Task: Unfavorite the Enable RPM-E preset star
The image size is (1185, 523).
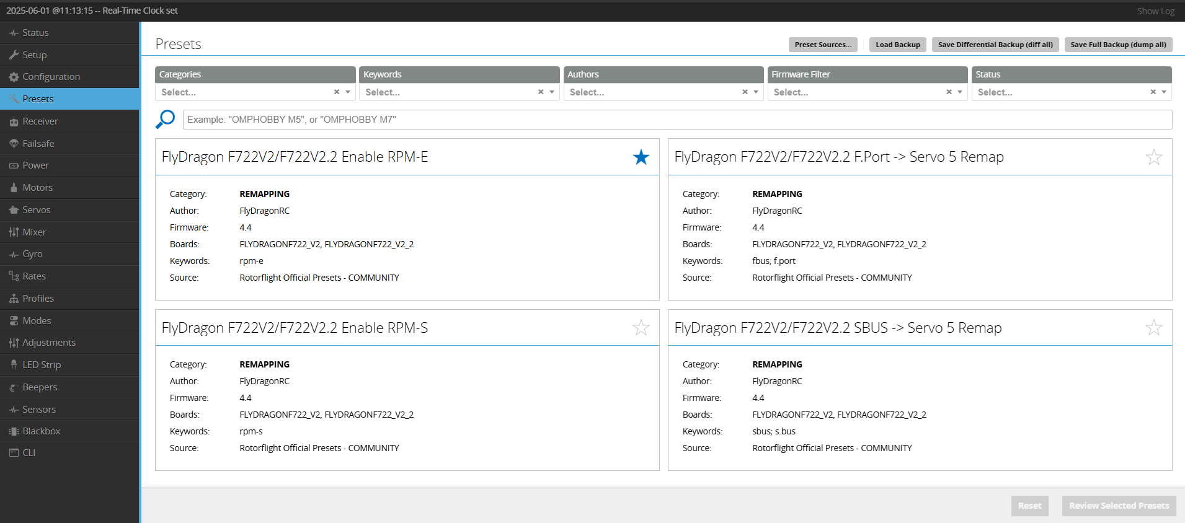Action: [641, 157]
